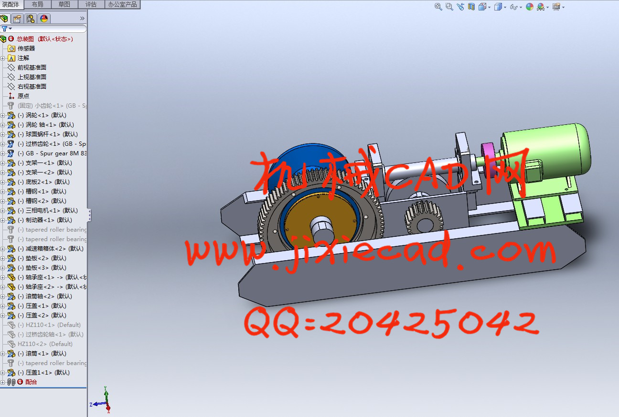Screen dimensions: 619x417
Task: Select the Zoom to Area tool
Action: pyautogui.click(x=449, y=7)
